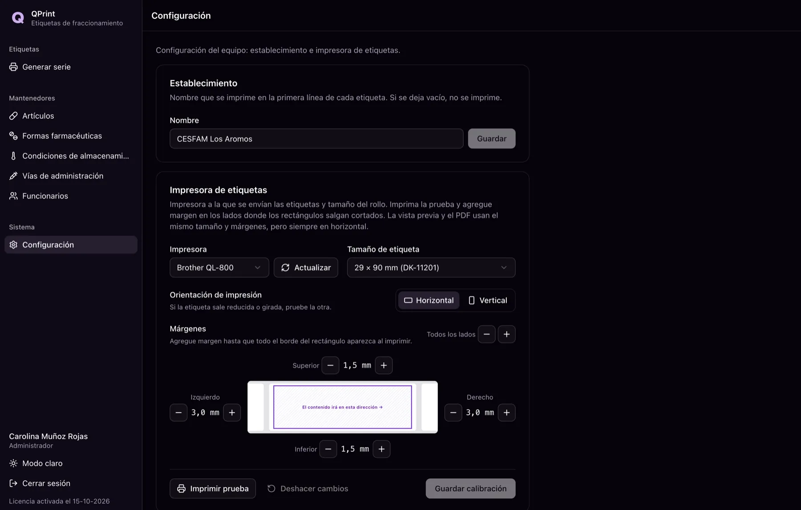Click Actualizar to refresh printers
Viewport: 801px width, 510px height.
point(306,267)
